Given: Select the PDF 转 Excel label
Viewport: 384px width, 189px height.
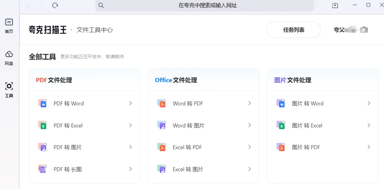Looking at the screenshot, I should point(68,126).
